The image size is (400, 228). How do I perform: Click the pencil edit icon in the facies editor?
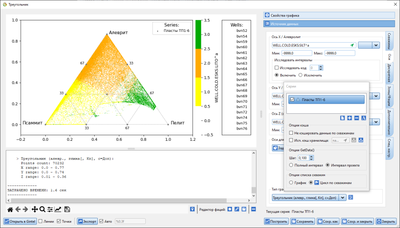[x=237, y=209]
